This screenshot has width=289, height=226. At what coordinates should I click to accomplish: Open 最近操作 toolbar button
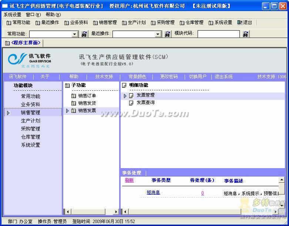[x=47, y=22]
